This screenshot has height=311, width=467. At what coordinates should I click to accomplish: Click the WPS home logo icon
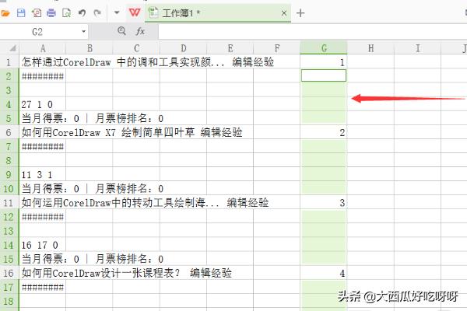pyautogui.click(x=135, y=13)
